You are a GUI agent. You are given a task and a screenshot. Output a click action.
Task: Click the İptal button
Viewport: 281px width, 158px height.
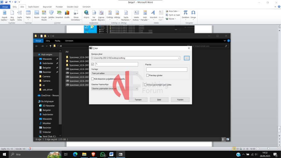159,100
